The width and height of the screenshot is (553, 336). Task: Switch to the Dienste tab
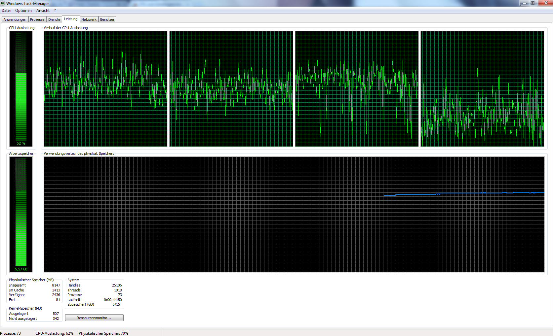(x=54, y=19)
